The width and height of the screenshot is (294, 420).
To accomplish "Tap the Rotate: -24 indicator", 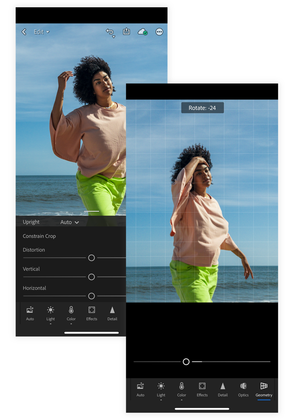I will (202, 108).
